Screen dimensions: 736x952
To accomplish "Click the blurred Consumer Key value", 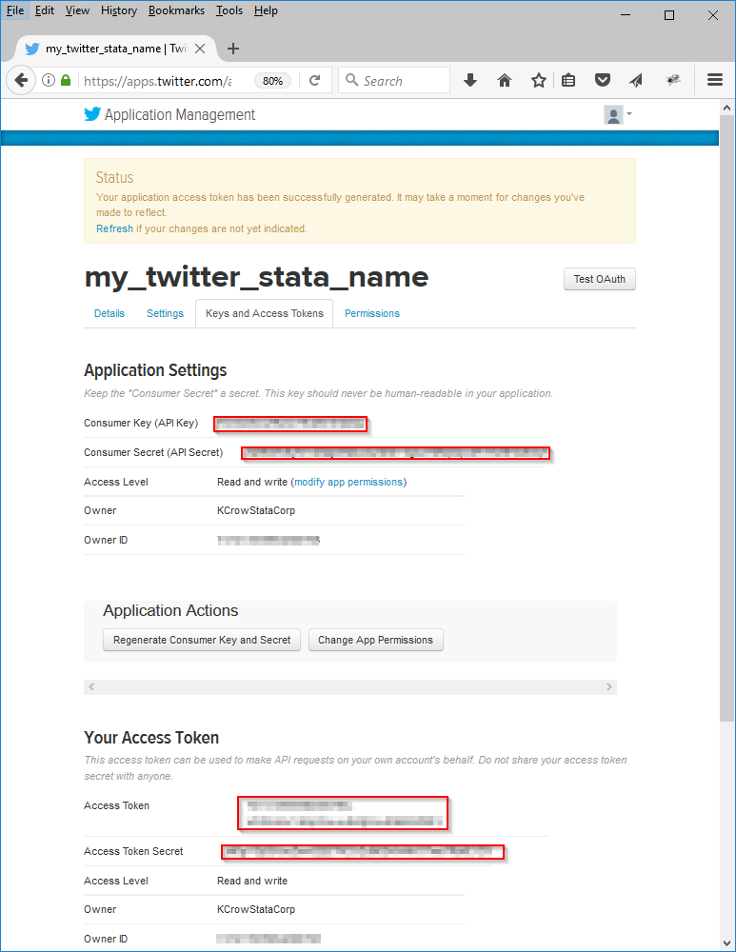I will click(x=290, y=424).
